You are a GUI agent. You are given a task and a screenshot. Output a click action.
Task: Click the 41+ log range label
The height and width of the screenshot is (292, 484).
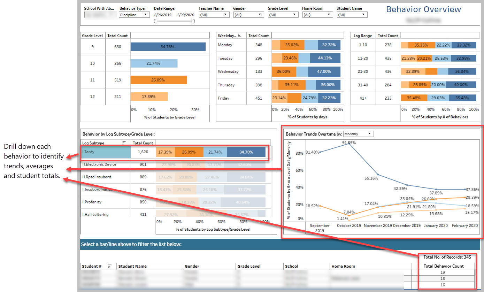363,98
